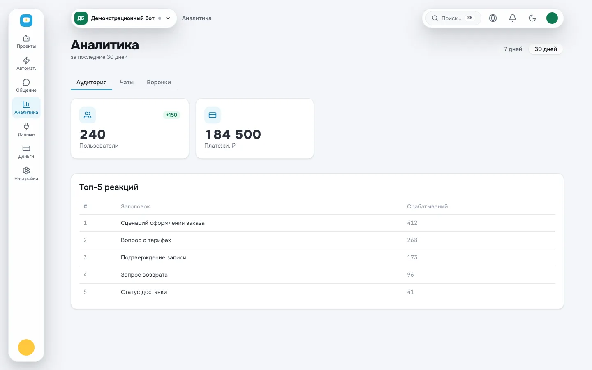
Task: Click the 268 trigger count
Action: 412,240
